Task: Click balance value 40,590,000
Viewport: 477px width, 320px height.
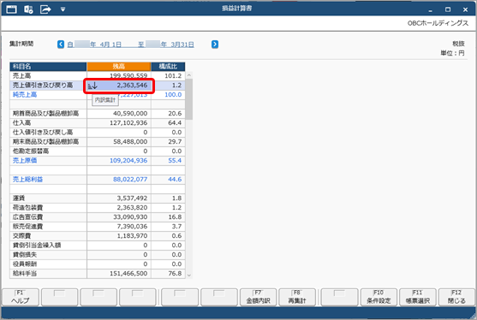Action: [x=130, y=114]
